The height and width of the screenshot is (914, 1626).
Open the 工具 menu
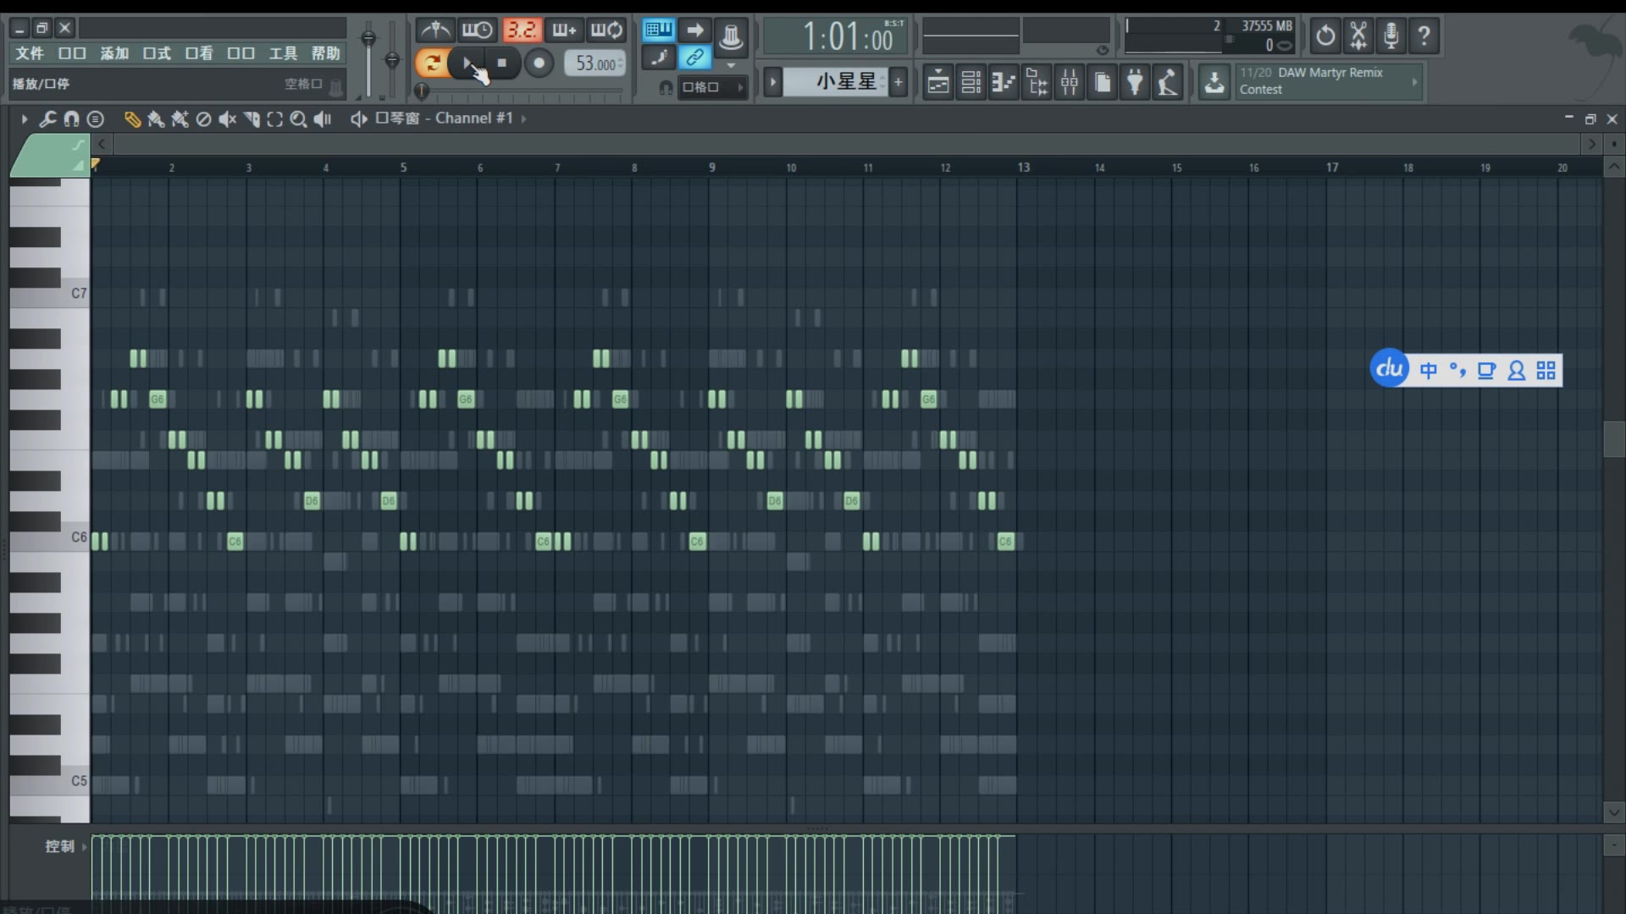283,53
